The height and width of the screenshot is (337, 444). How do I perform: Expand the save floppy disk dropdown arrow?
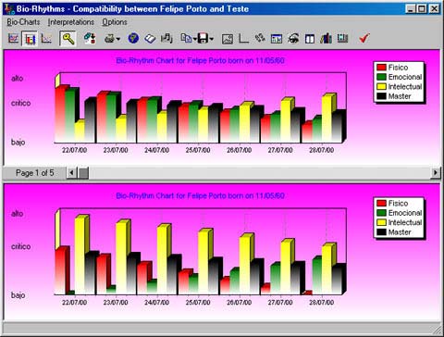click(x=211, y=39)
